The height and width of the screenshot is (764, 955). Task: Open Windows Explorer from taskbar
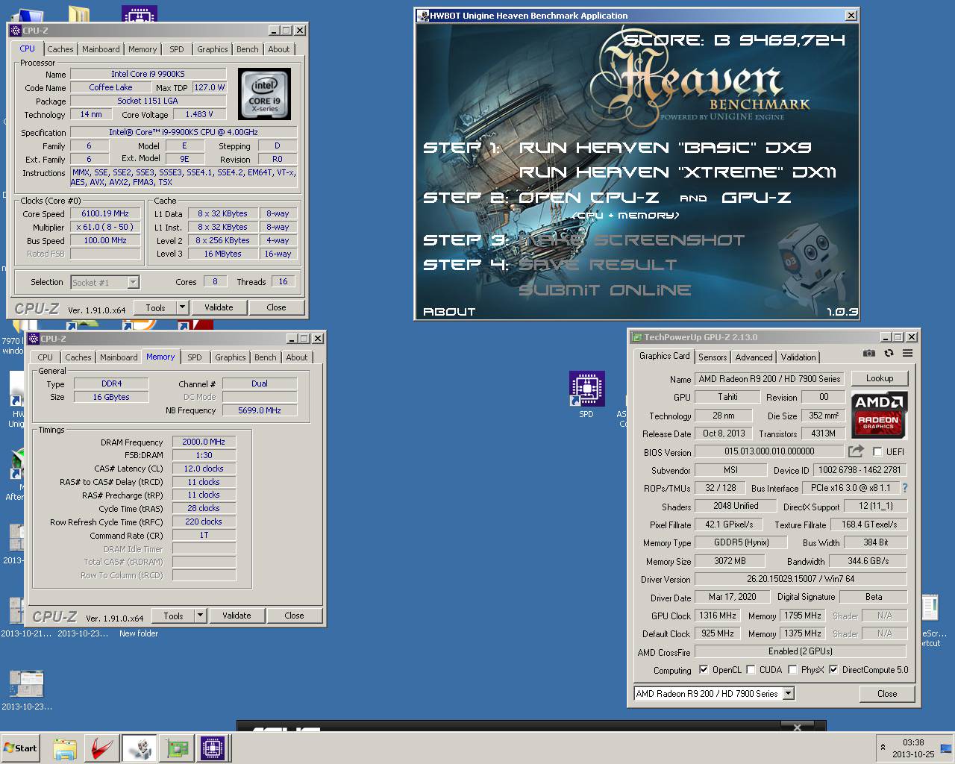click(x=65, y=748)
